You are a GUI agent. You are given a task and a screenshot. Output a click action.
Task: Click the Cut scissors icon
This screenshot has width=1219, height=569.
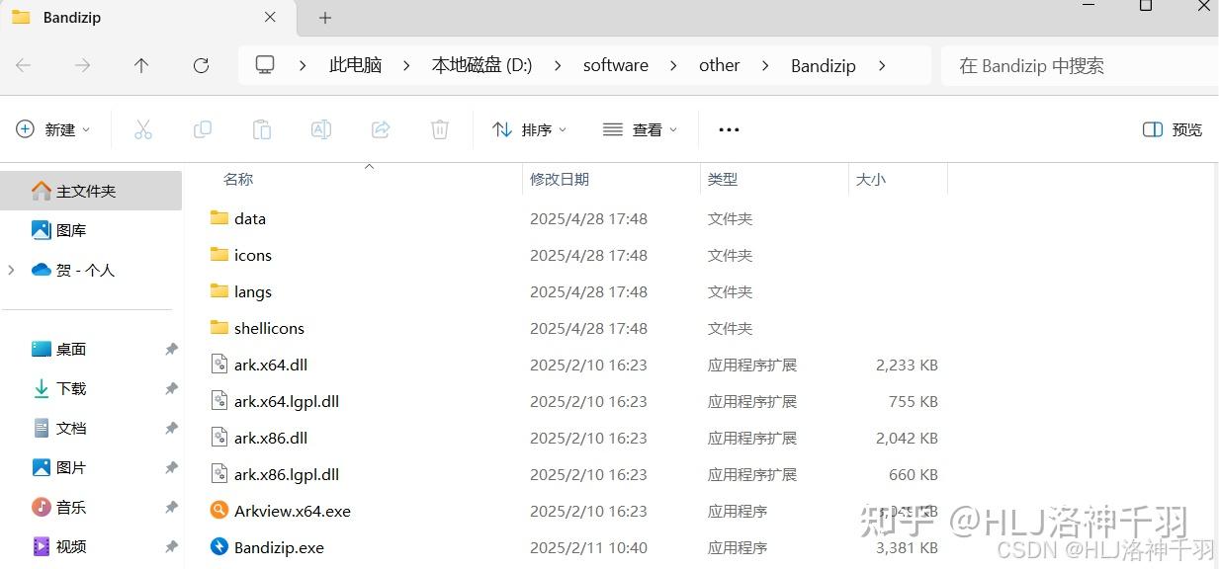coord(143,129)
